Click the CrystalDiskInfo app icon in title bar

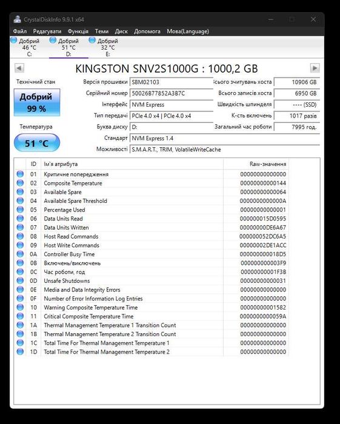[x=18, y=19]
